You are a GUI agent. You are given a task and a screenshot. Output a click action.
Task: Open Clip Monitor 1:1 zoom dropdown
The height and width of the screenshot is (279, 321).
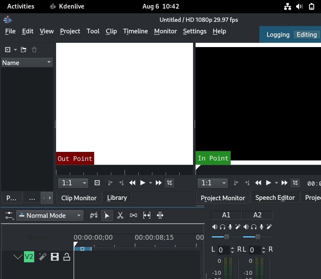(x=73, y=183)
